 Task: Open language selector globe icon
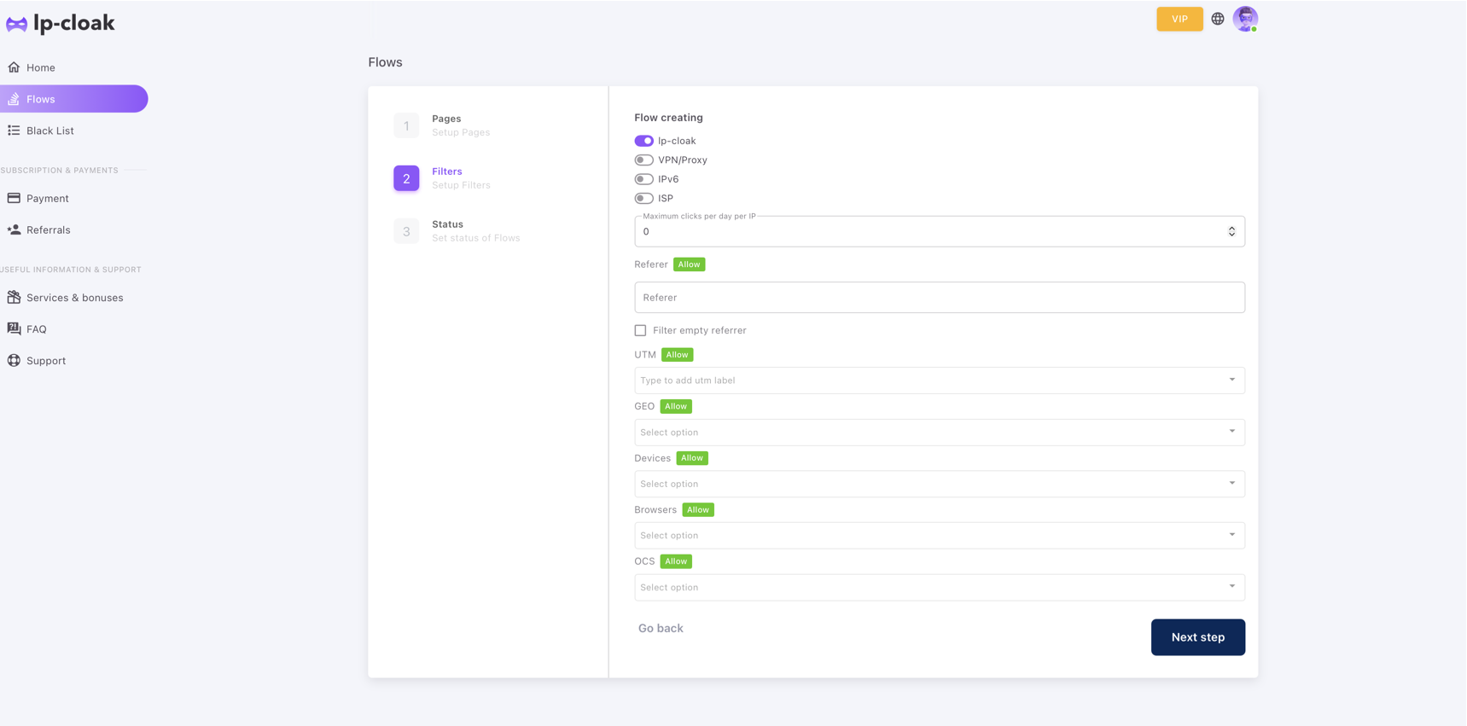[x=1218, y=19]
